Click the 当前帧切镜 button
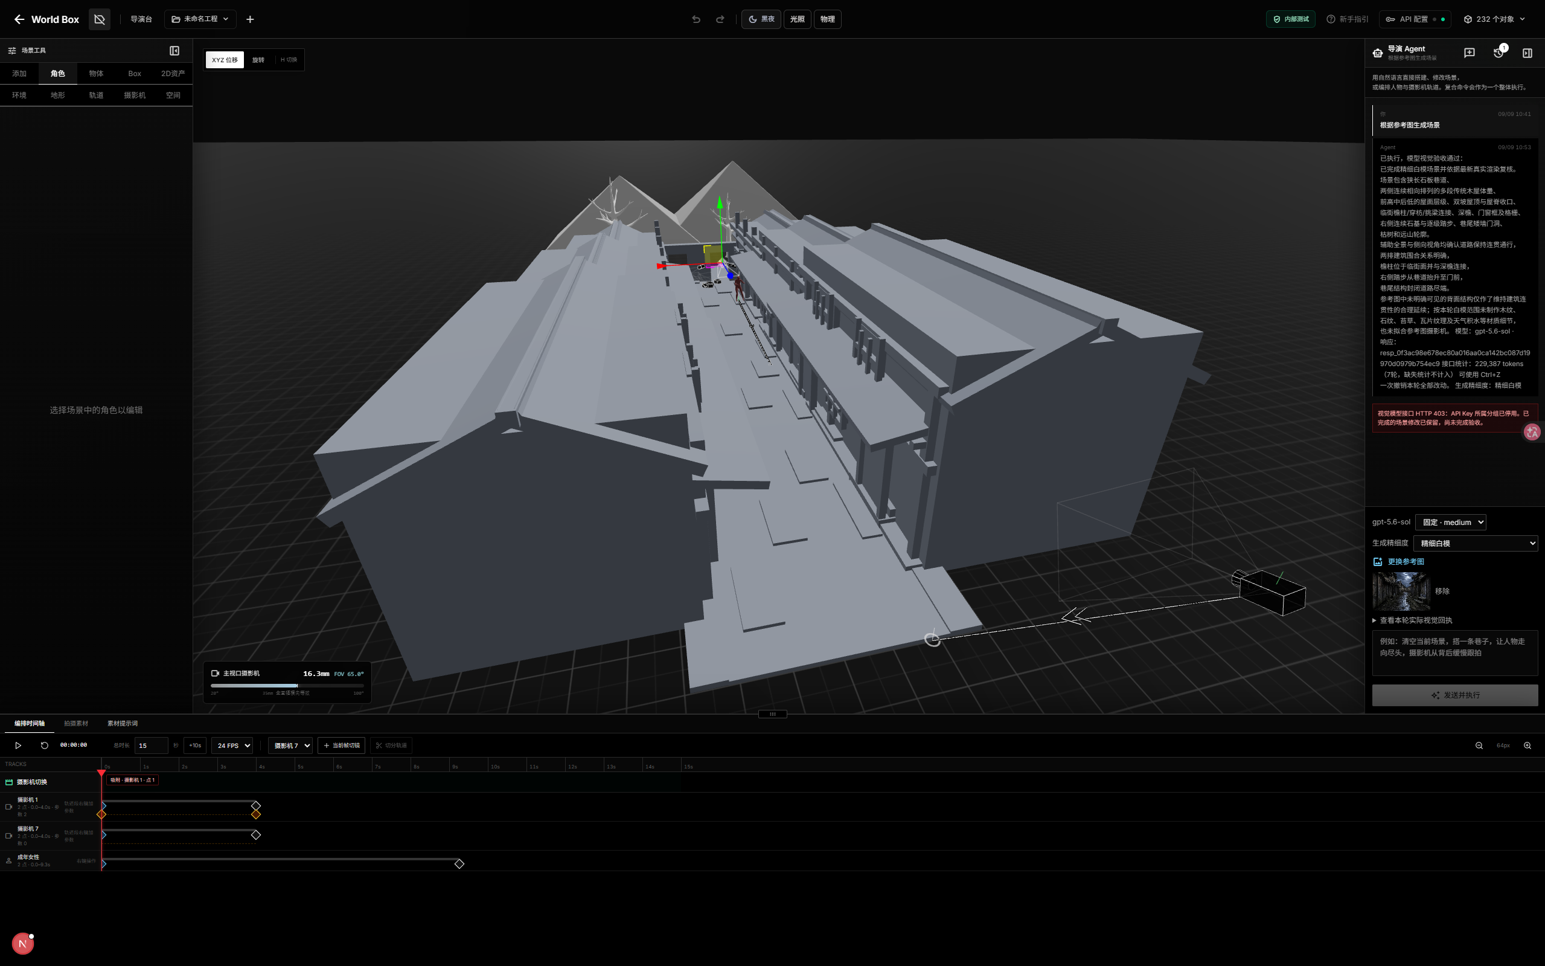 pyautogui.click(x=342, y=745)
